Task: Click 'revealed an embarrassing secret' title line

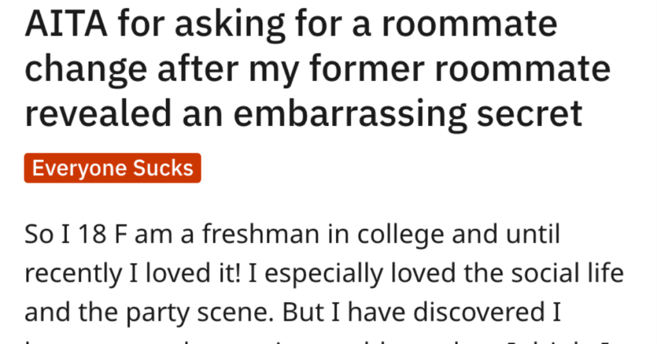Action: [304, 114]
